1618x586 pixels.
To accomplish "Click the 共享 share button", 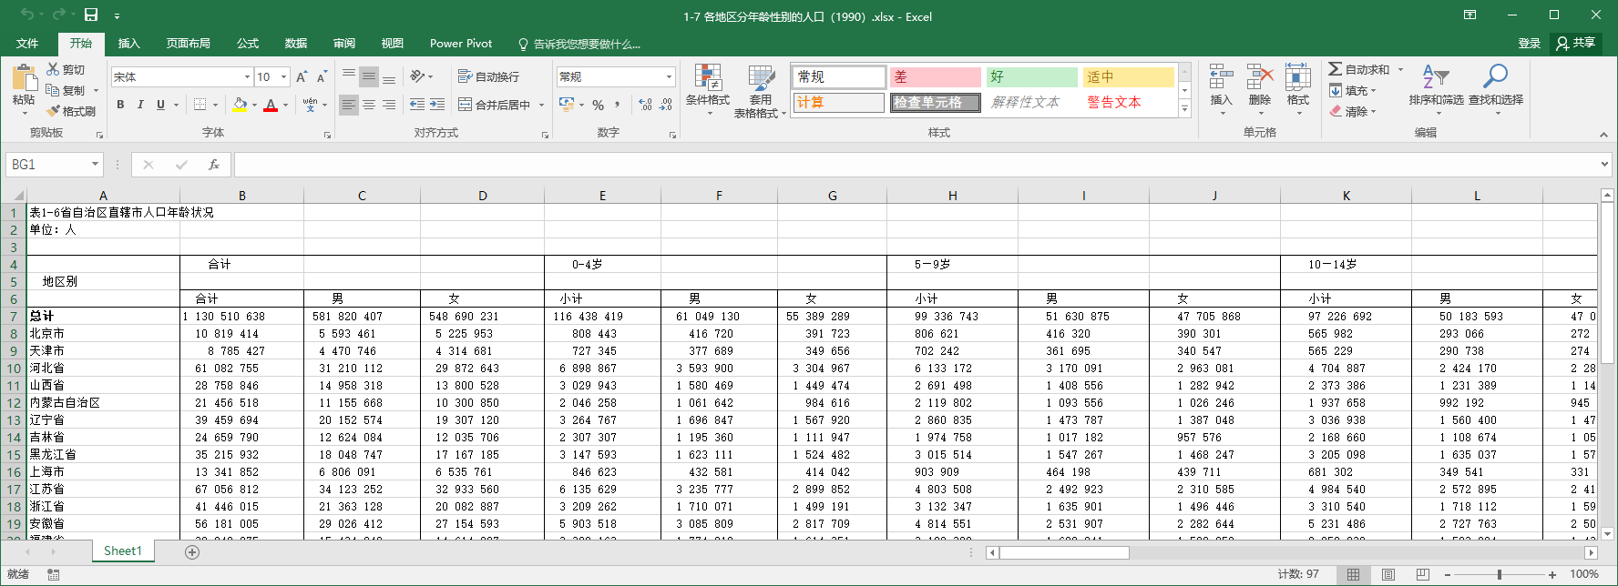I will tap(1576, 43).
